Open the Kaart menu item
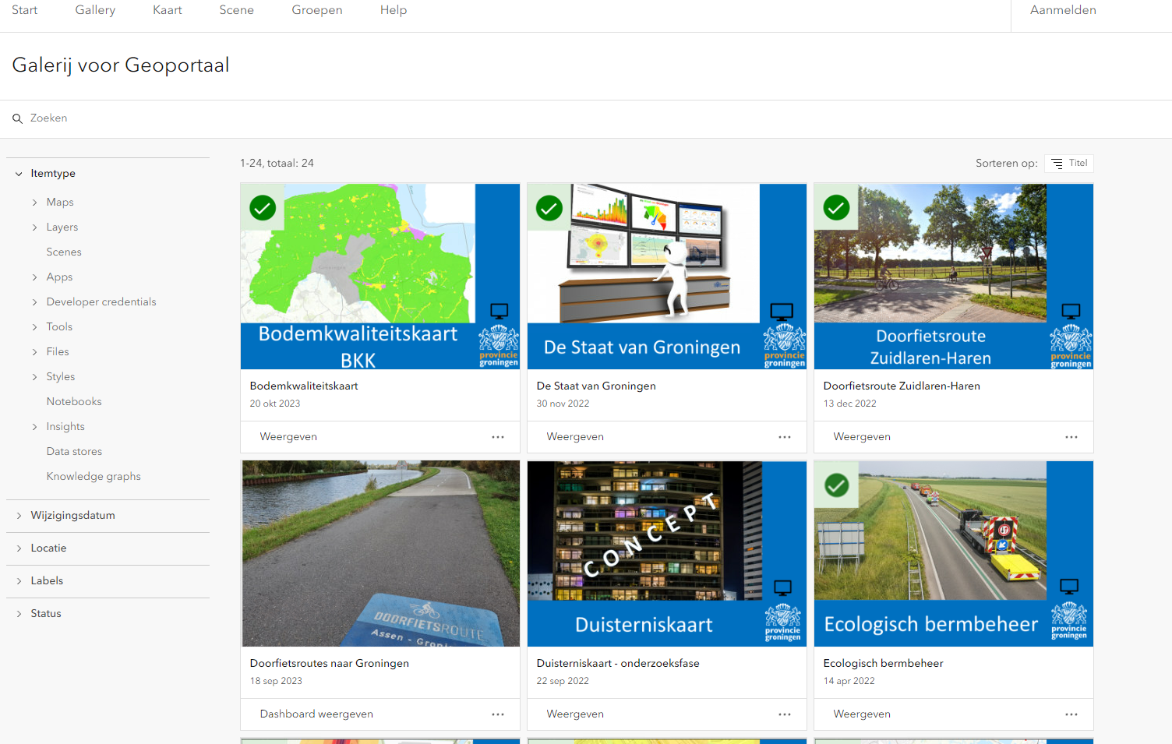This screenshot has width=1172, height=744. (168, 10)
